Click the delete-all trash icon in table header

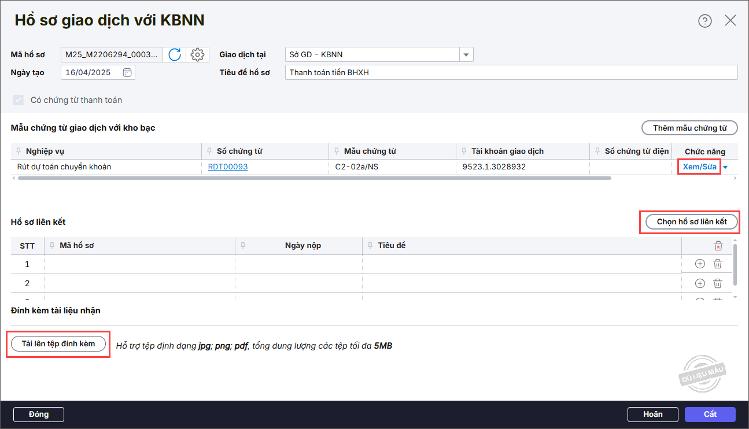coord(718,246)
